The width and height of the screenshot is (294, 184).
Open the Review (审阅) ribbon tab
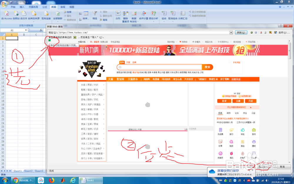(63, 7)
